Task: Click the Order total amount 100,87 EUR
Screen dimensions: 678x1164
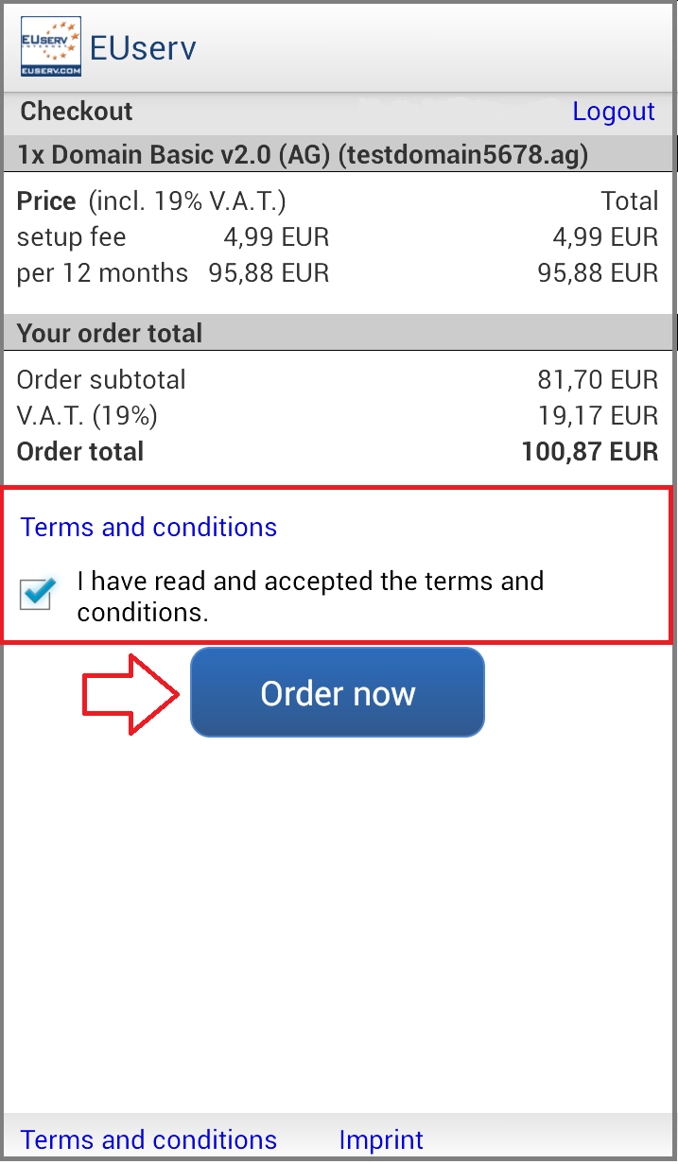Action: point(590,451)
